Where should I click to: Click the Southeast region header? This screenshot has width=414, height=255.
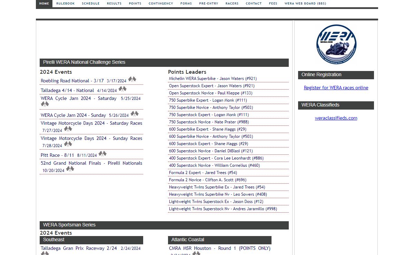[x=91, y=240]
